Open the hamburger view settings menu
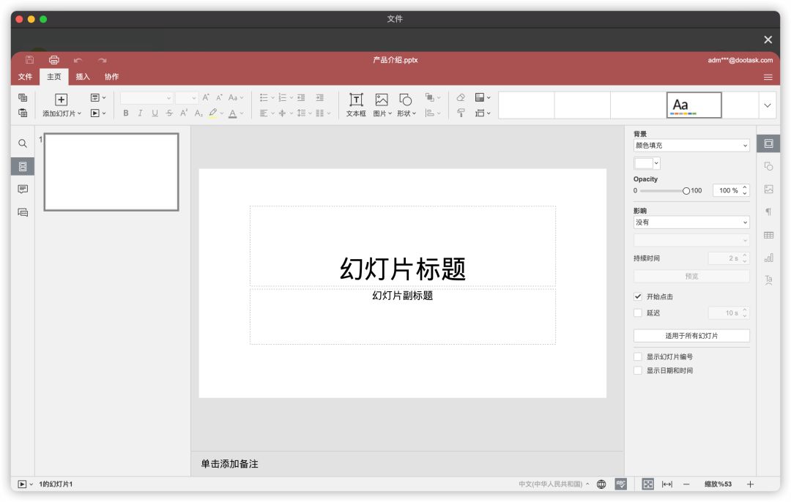The width and height of the screenshot is (791, 502). (768, 77)
